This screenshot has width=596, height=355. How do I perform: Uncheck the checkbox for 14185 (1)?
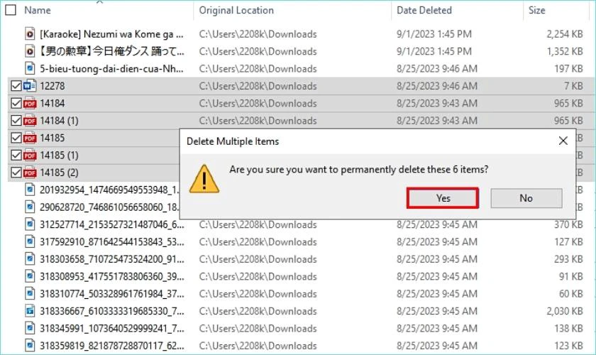tap(16, 155)
